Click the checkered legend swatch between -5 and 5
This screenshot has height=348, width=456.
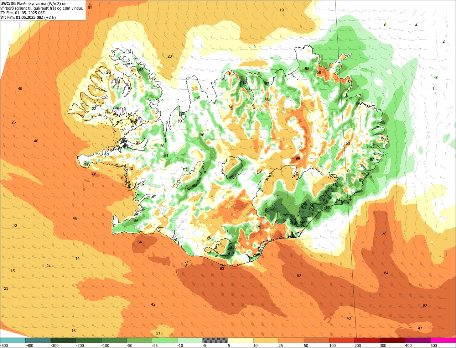(215, 340)
